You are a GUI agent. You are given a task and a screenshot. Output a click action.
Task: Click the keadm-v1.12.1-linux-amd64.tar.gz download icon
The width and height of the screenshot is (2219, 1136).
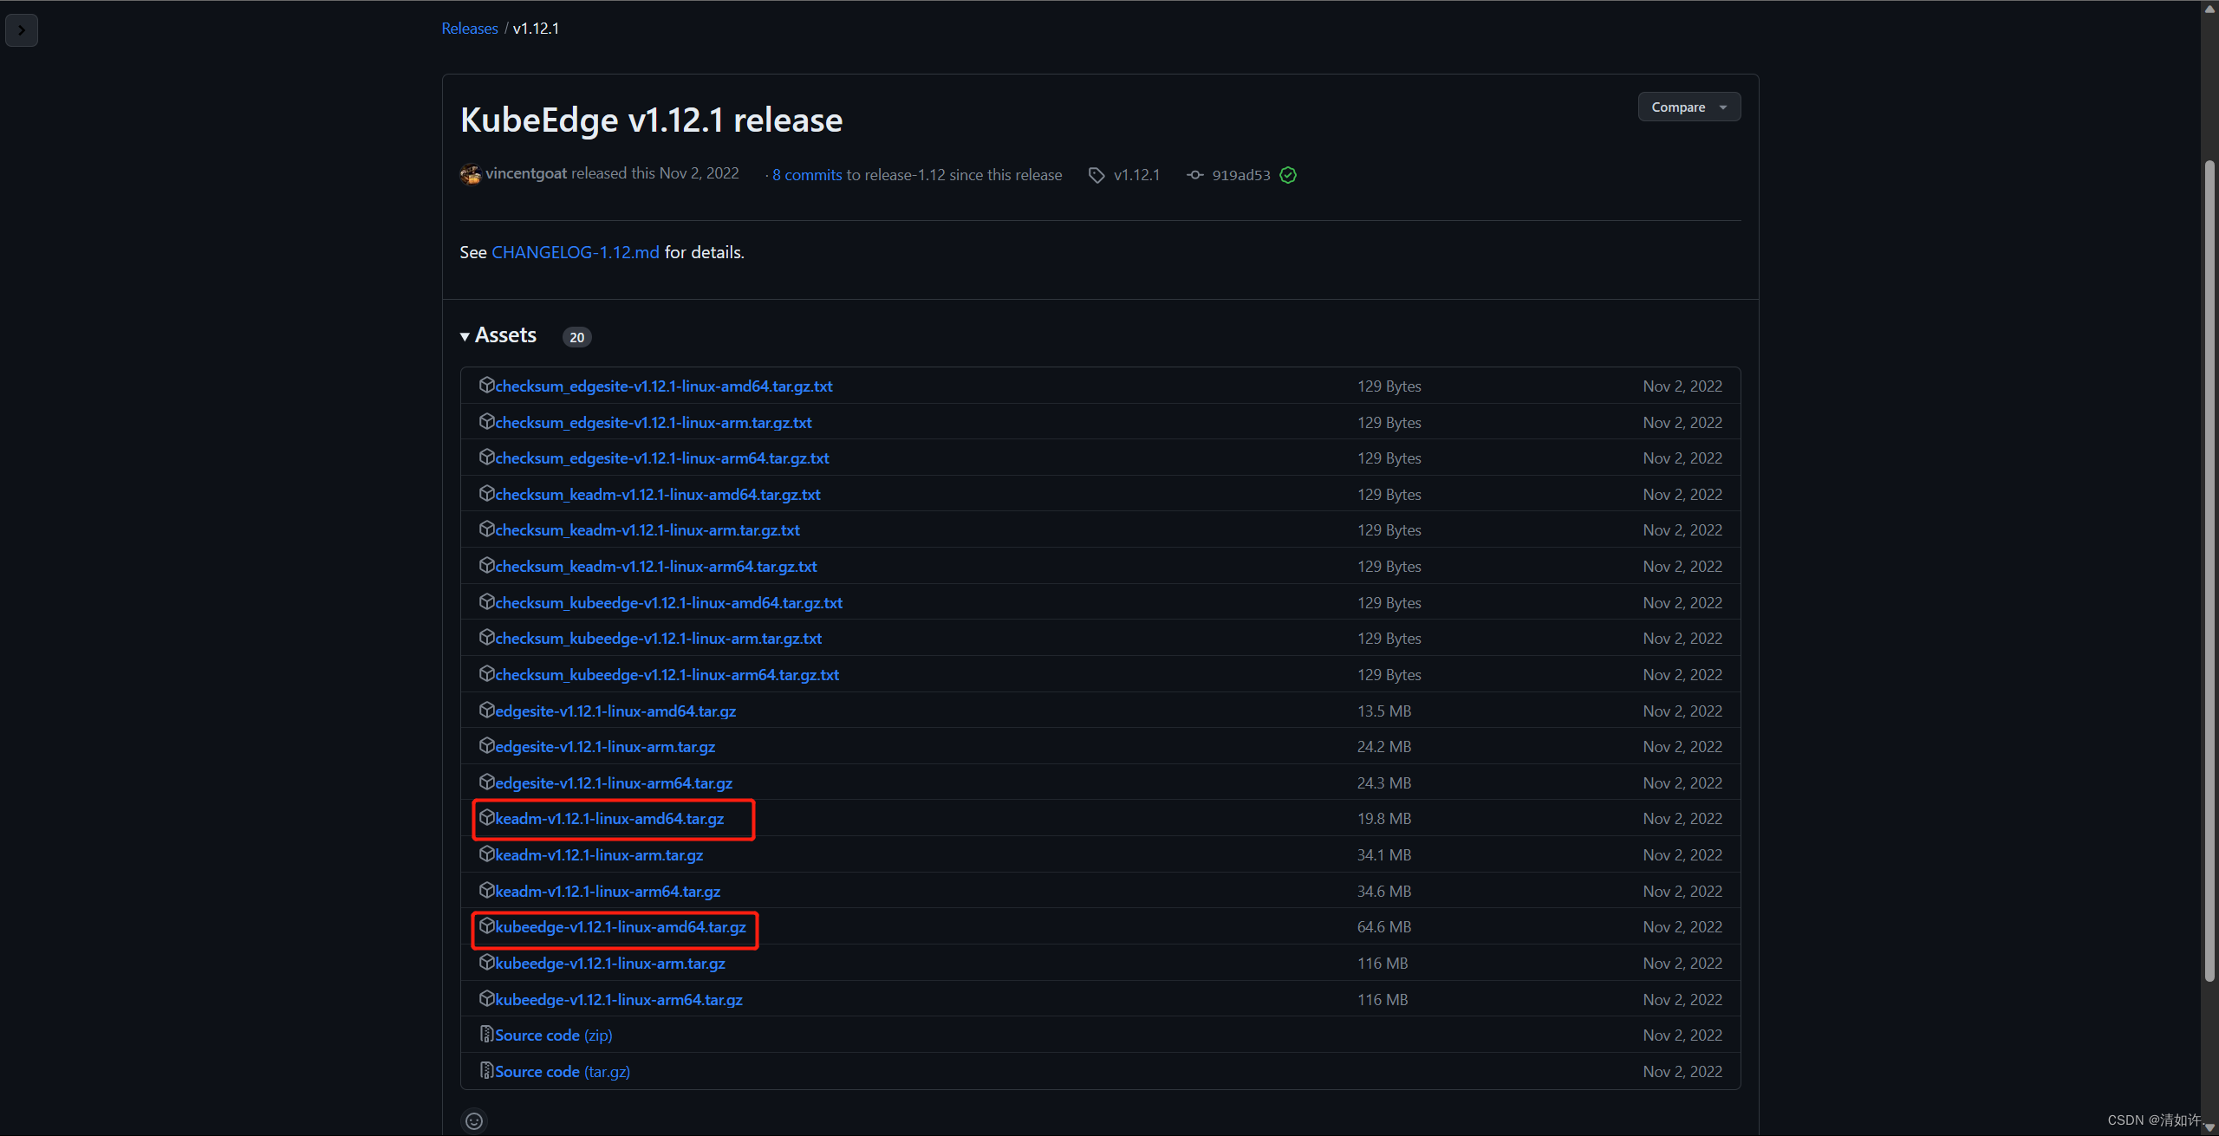click(x=485, y=817)
